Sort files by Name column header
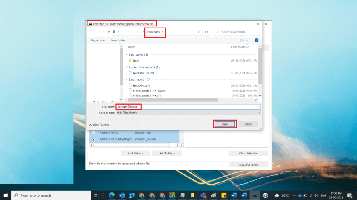This screenshot has width=357, height=200. [x=131, y=47]
